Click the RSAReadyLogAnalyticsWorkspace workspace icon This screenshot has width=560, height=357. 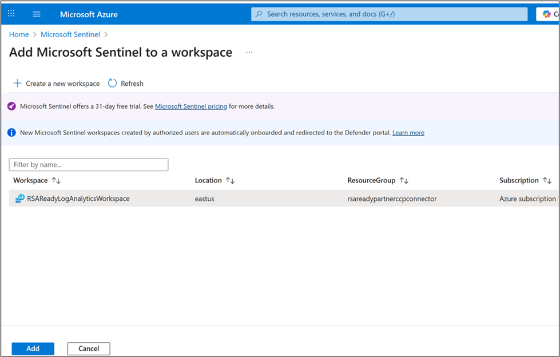(x=20, y=199)
